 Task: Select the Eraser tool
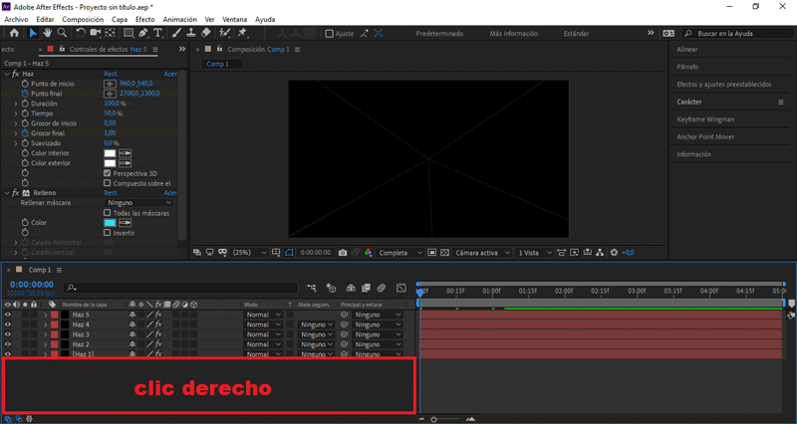pyautogui.click(x=205, y=33)
